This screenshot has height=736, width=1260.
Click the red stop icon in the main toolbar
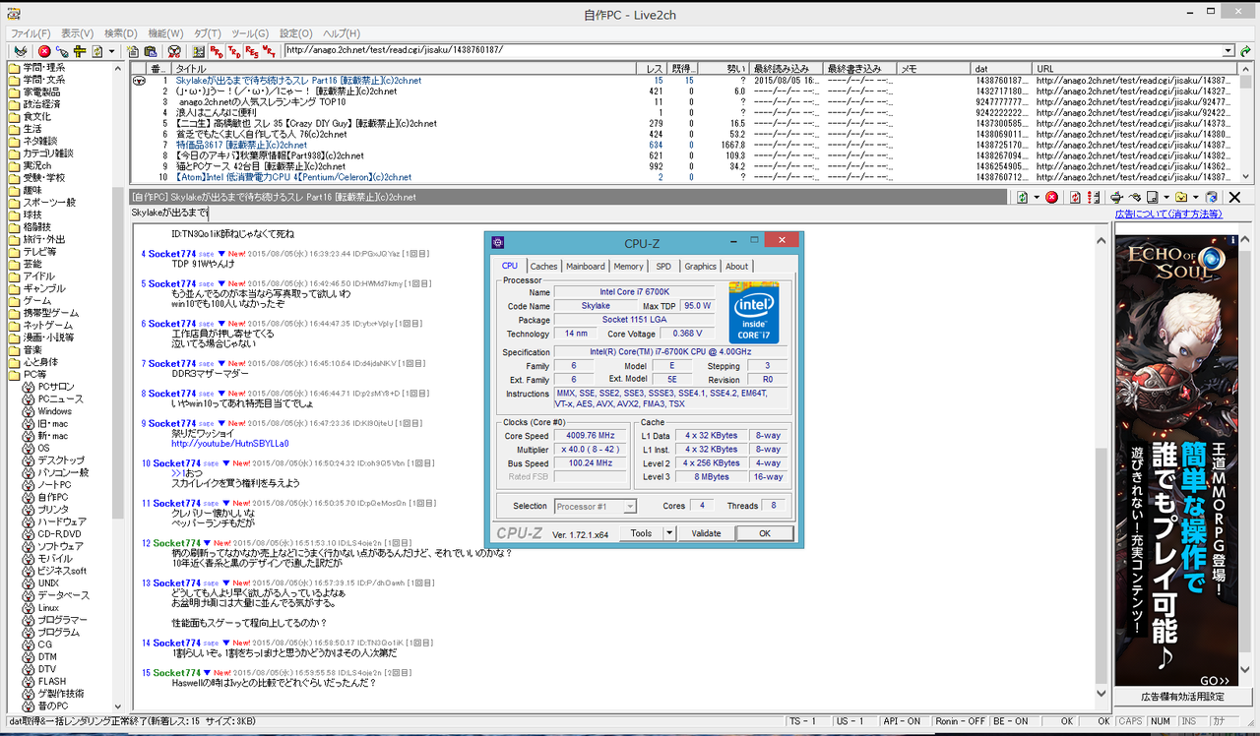click(44, 51)
